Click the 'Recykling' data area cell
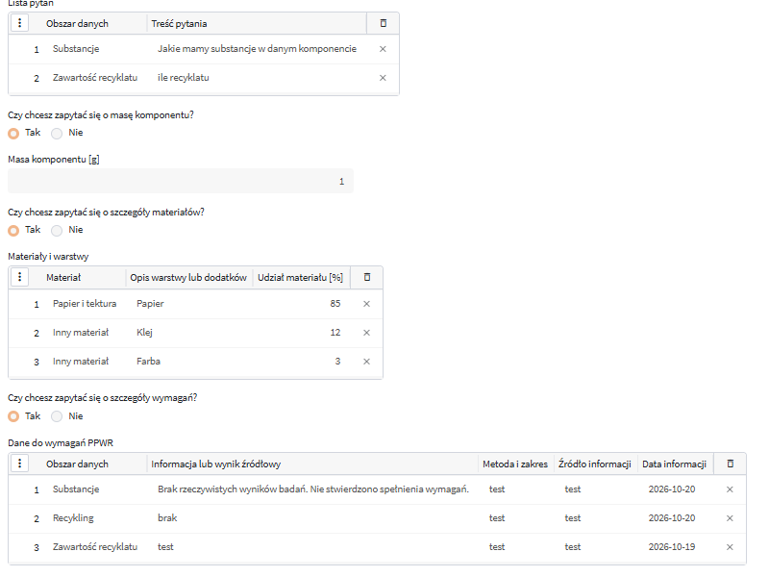Viewport: 769px width, 577px height. tap(73, 518)
